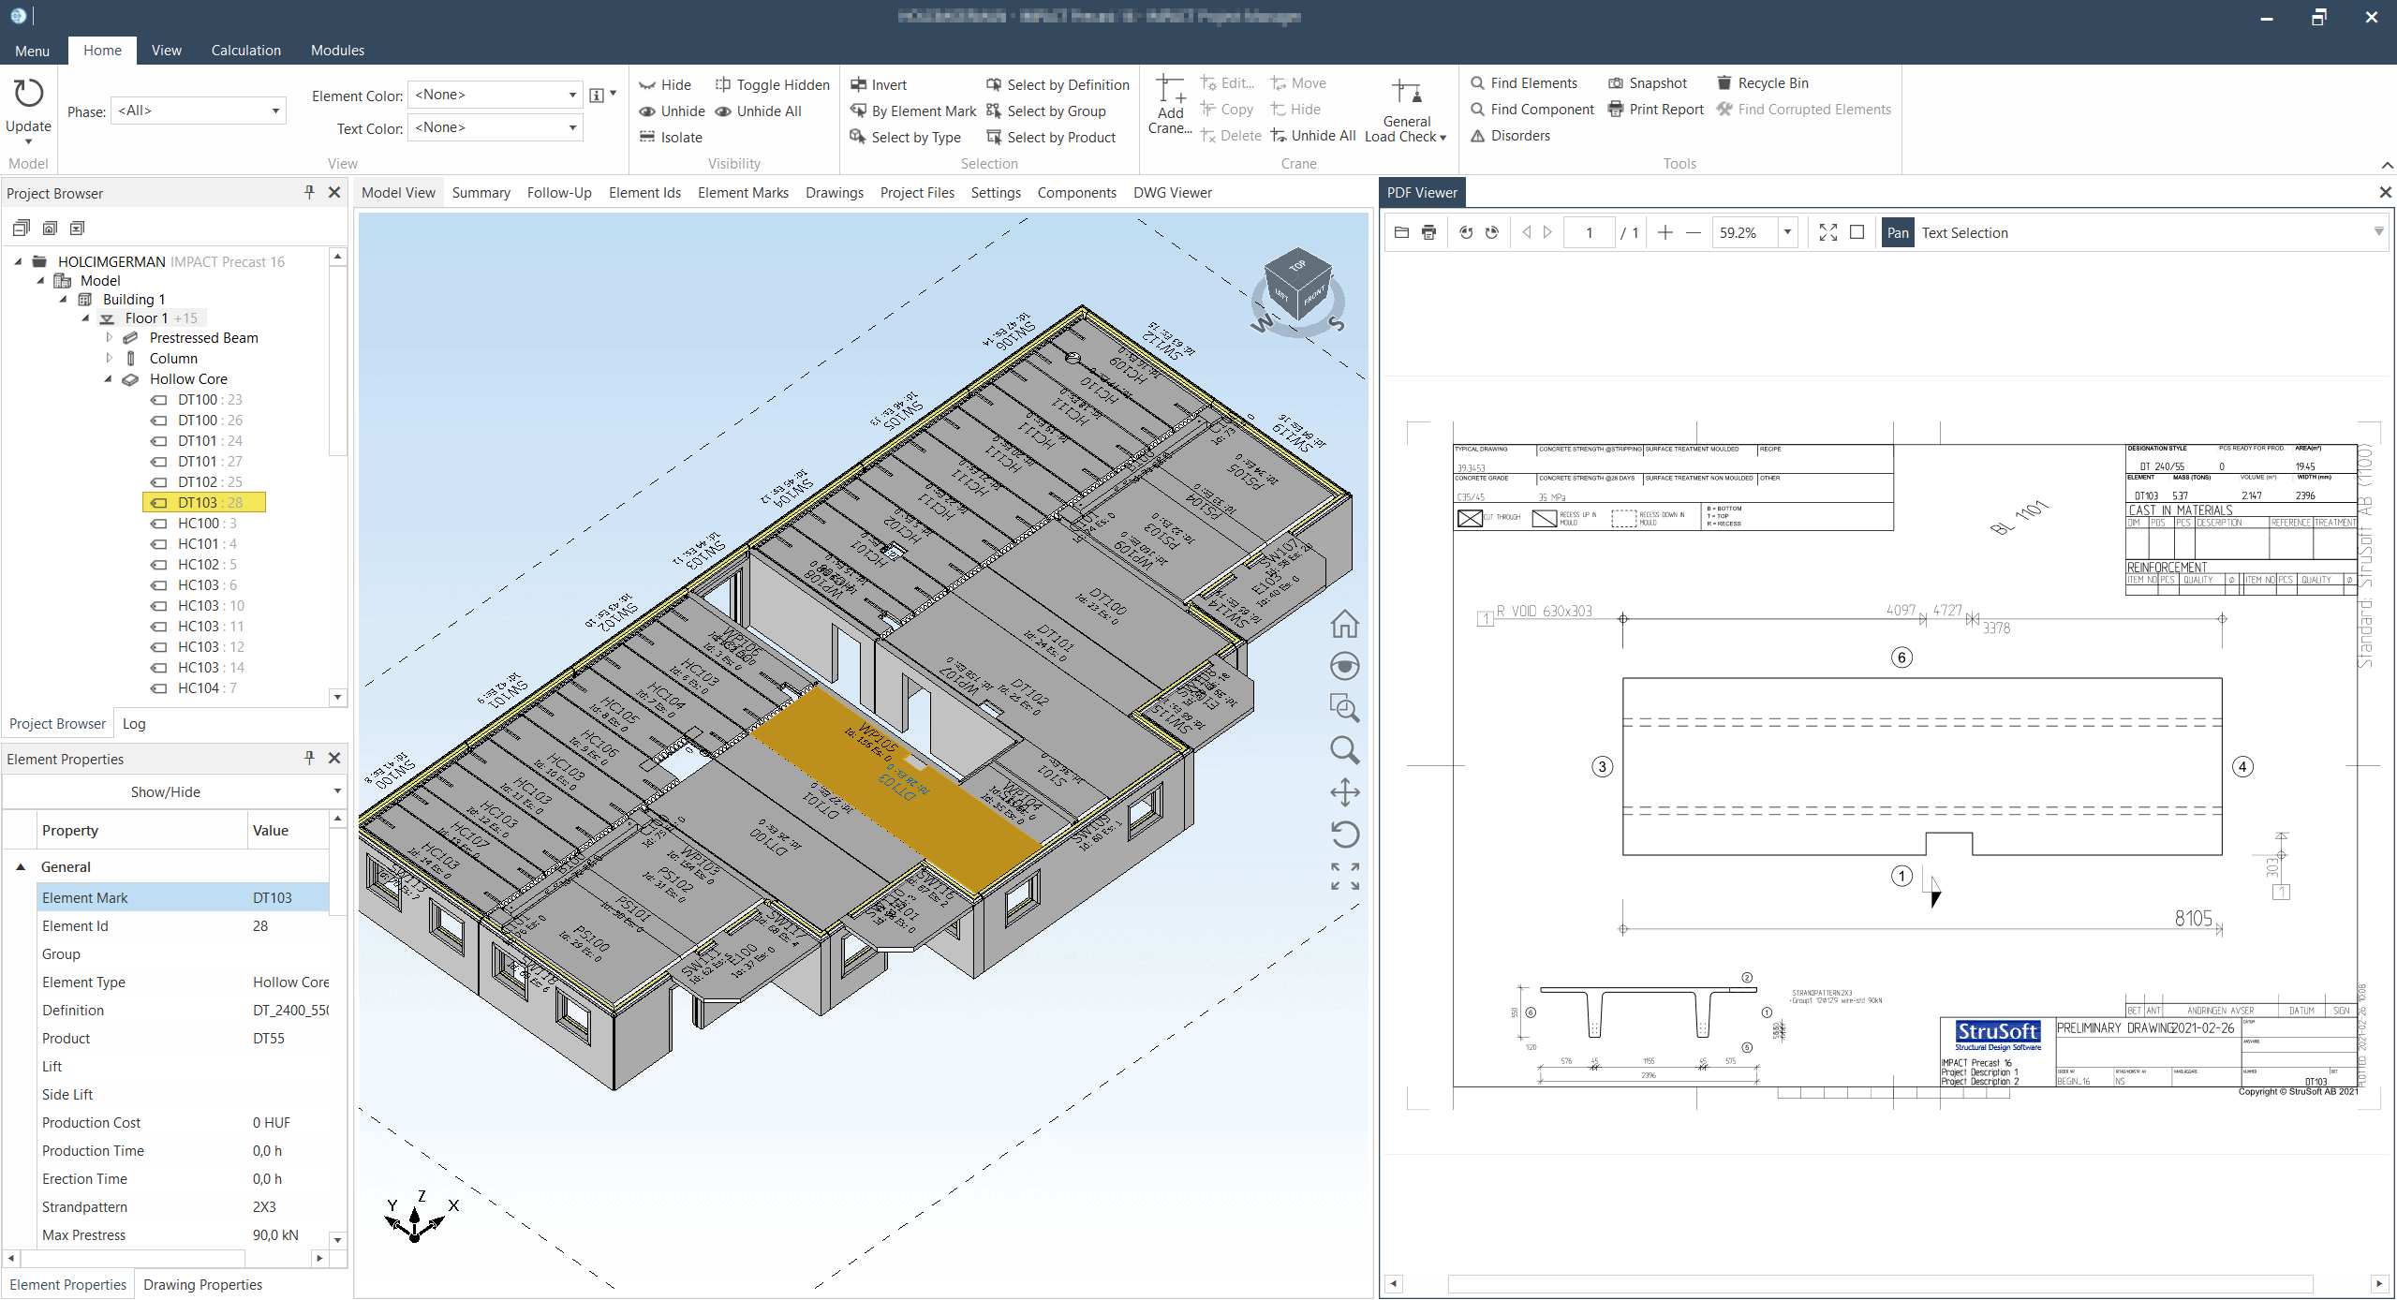Activate Pan mode in PDF Viewer
This screenshot has width=2397, height=1300.
click(1897, 233)
